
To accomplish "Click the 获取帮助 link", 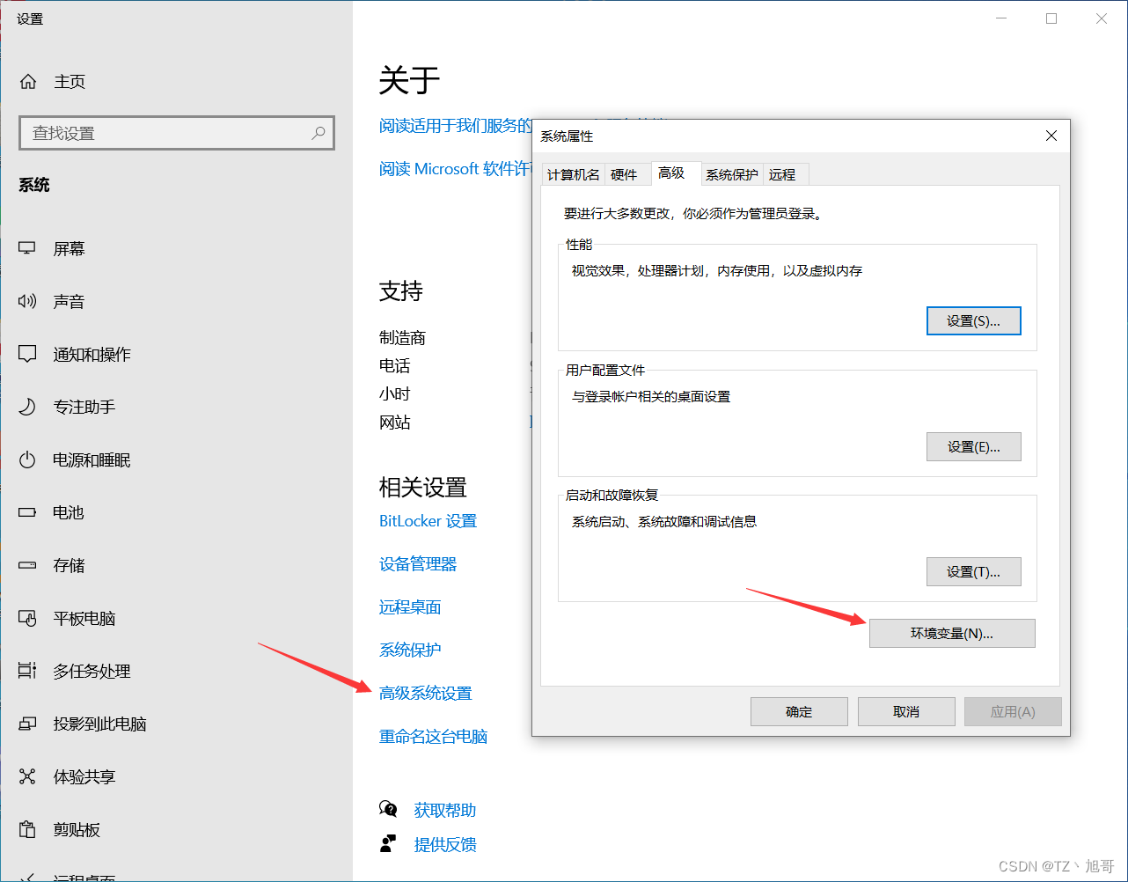I will tap(445, 810).
